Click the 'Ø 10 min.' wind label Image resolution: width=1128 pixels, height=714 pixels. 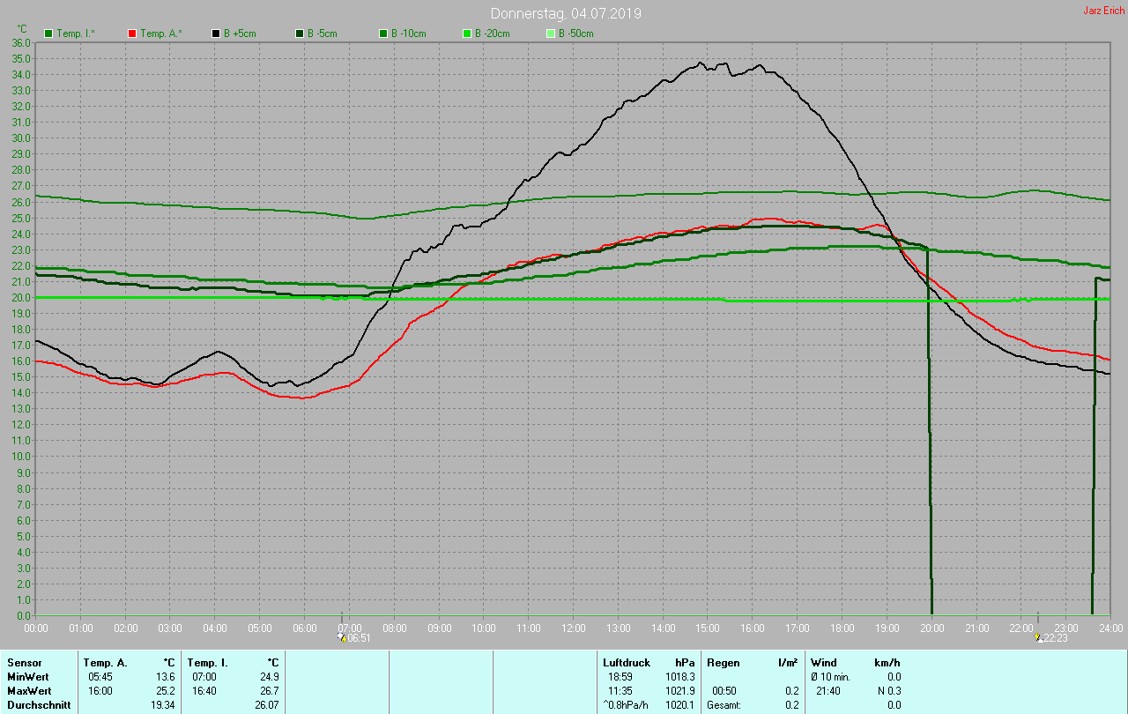(x=831, y=676)
